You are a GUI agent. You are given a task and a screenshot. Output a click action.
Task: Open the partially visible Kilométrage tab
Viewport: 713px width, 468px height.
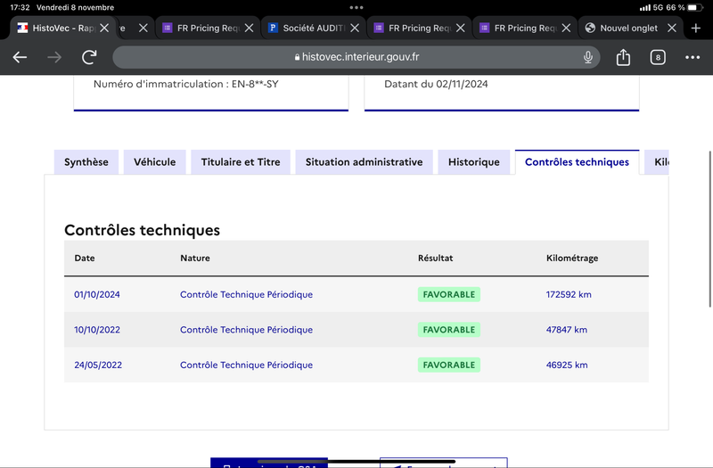click(x=657, y=162)
